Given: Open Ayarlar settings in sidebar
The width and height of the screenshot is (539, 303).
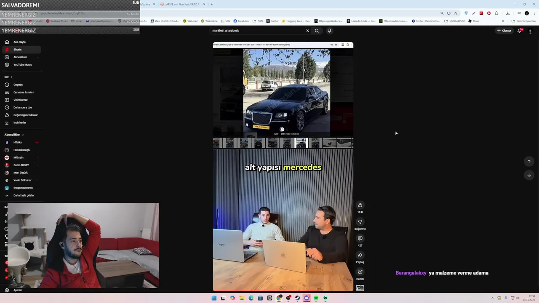Looking at the screenshot, I should point(21,290).
